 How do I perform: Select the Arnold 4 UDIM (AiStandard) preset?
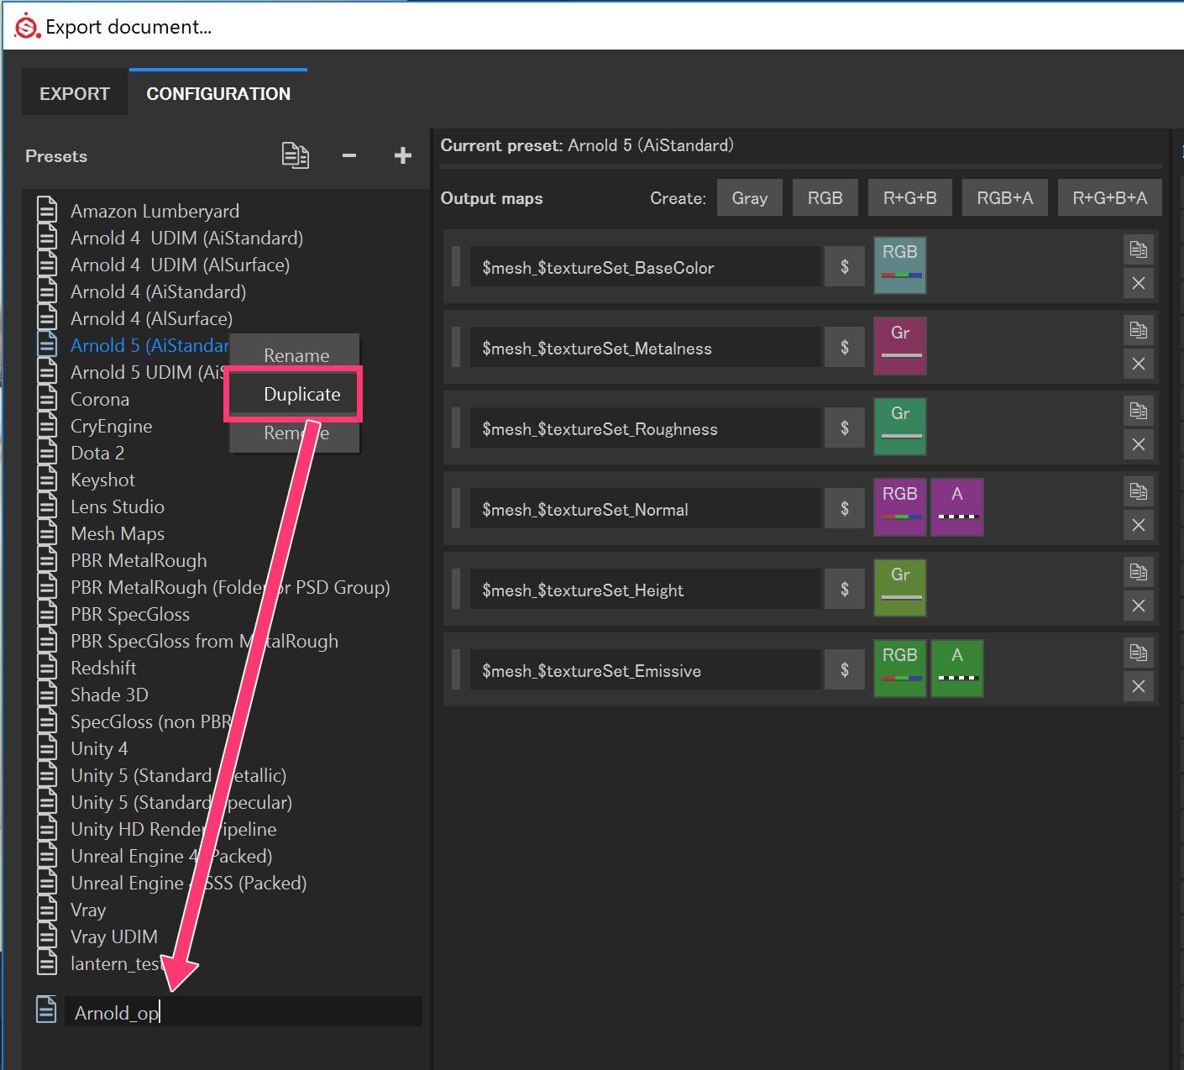click(x=186, y=238)
